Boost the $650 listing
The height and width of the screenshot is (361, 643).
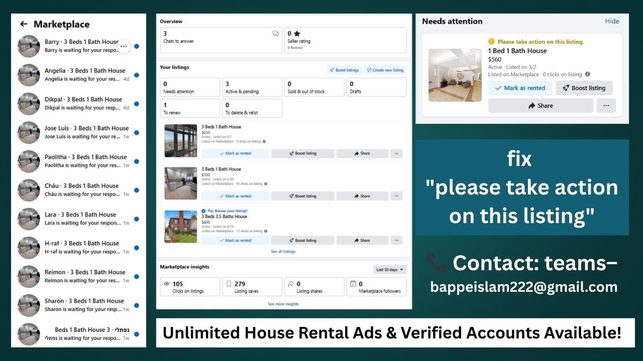pyautogui.click(x=303, y=153)
